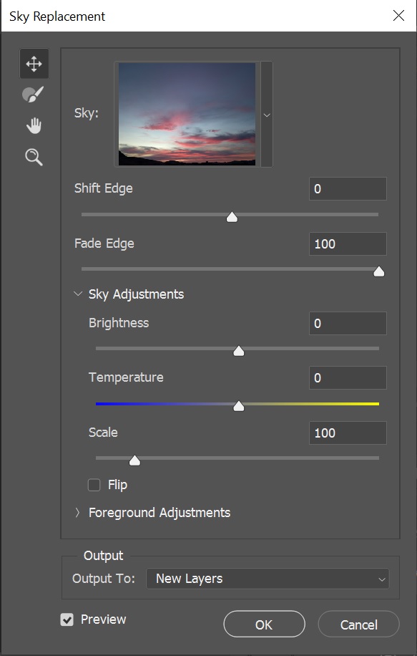
Task: Click the Brightness value input field
Action: pyautogui.click(x=348, y=323)
